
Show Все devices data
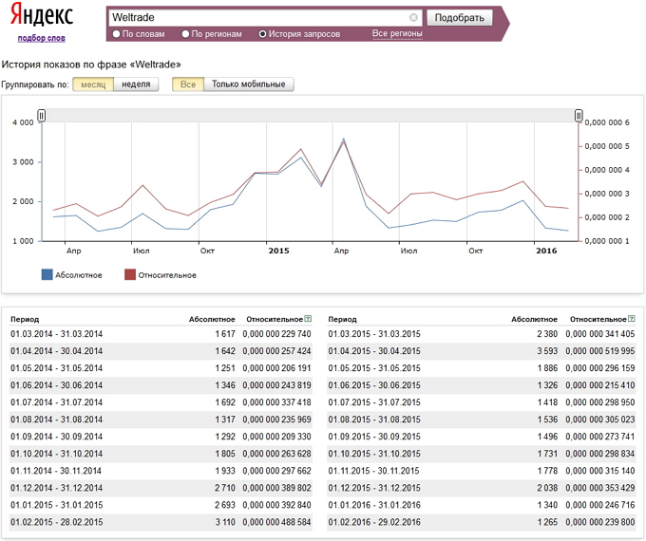coord(188,84)
